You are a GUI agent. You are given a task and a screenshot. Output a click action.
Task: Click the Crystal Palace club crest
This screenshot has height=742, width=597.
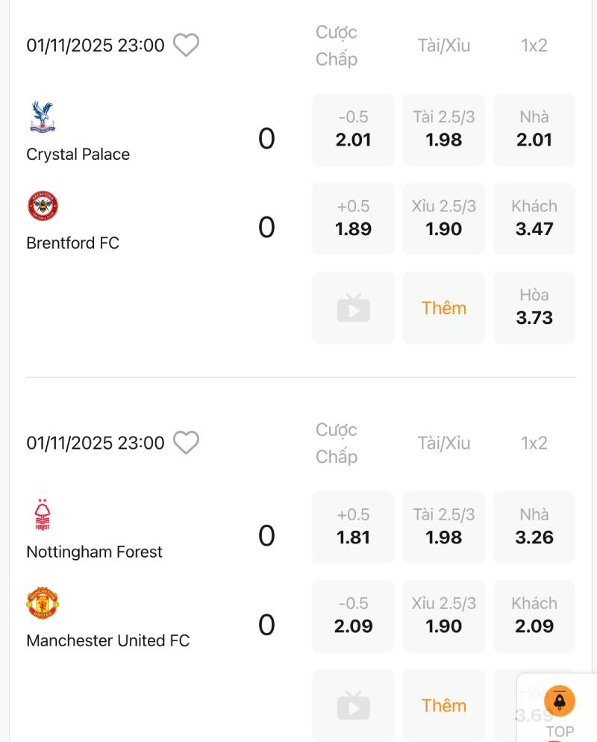click(43, 117)
